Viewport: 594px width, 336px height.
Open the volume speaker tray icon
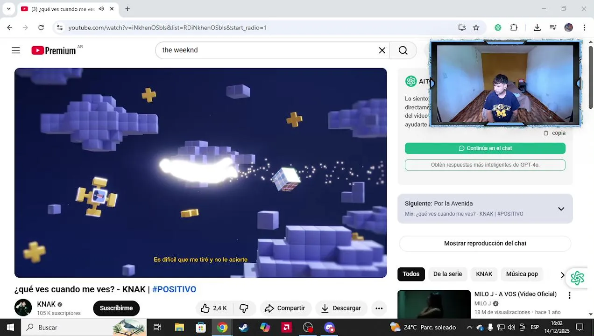click(511, 327)
